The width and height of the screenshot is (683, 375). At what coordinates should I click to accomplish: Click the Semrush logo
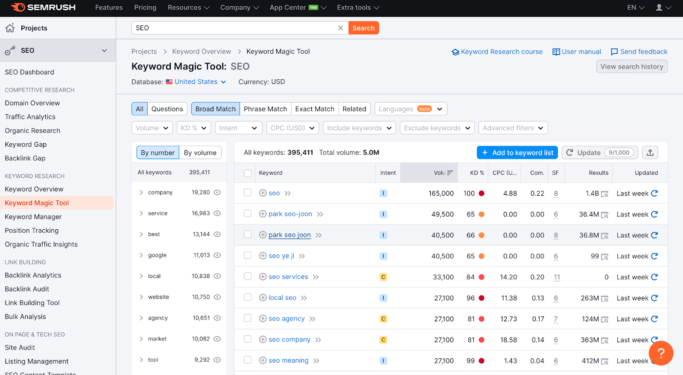pyautogui.click(x=43, y=7)
